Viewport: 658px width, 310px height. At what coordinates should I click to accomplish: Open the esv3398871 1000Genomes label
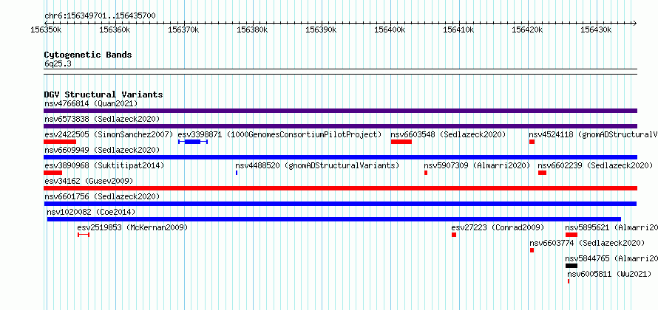click(280, 134)
